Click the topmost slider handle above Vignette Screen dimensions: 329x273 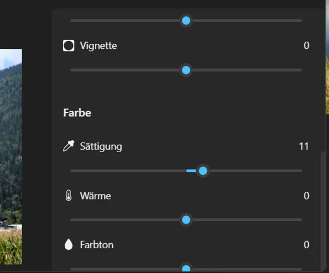(x=186, y=21)
